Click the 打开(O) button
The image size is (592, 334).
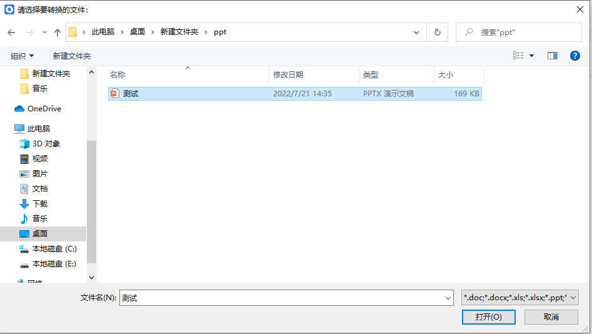(489, 317)
